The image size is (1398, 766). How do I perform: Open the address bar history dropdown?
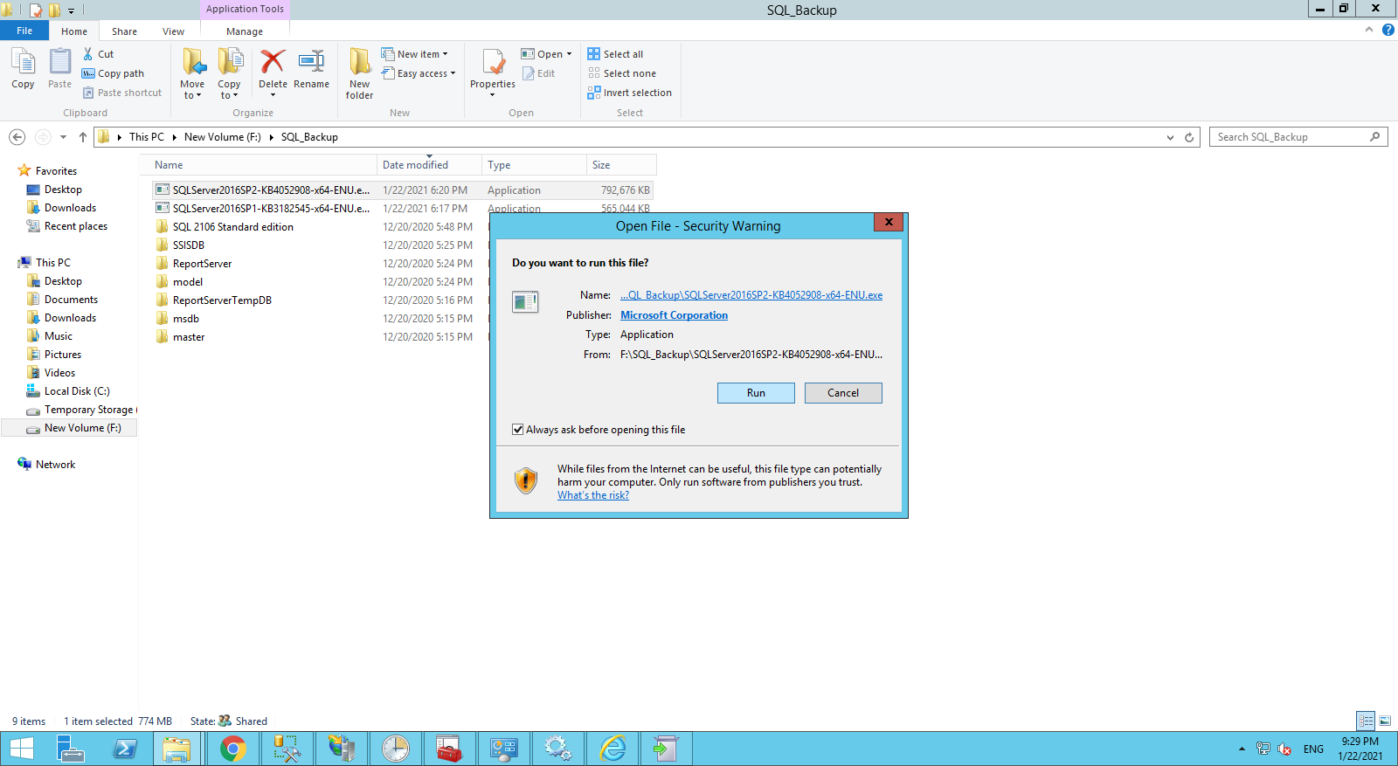click(x=1170, y=137)
